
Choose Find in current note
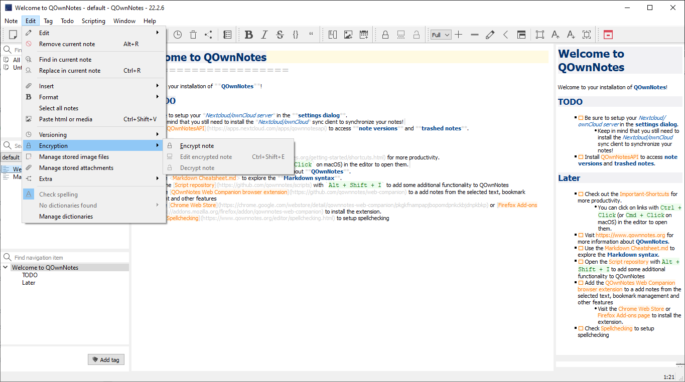[94, 59]
